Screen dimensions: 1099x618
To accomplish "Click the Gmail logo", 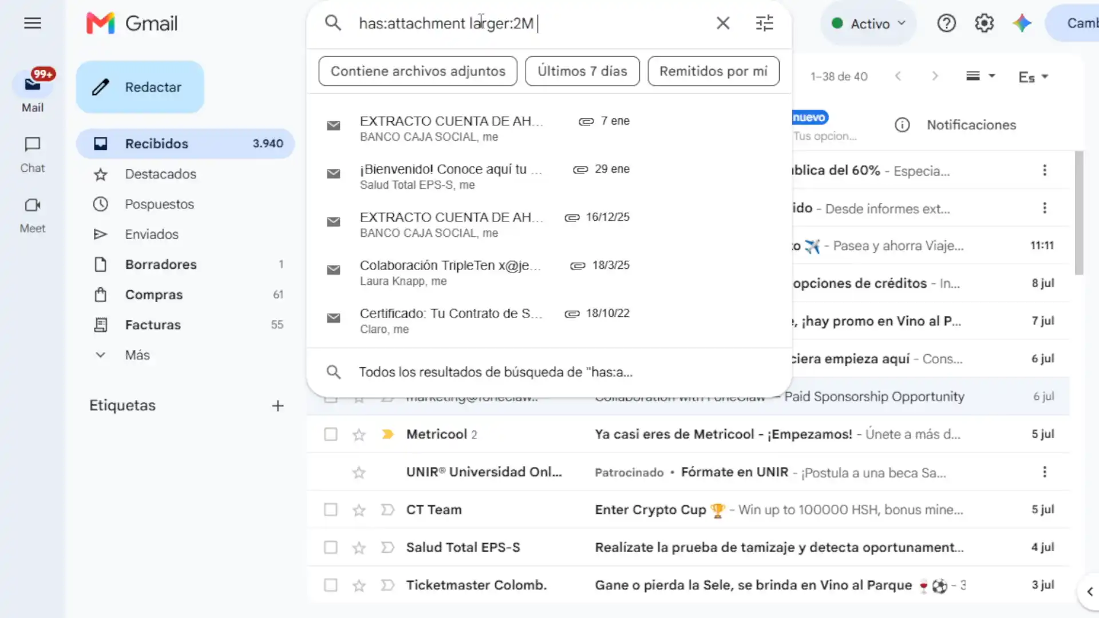I will pos(132,23).
